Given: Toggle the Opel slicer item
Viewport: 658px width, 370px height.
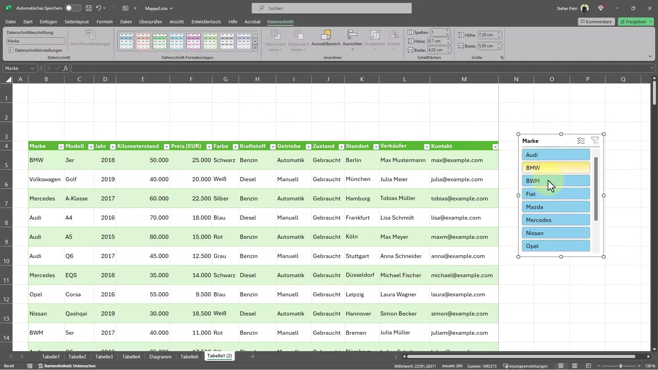Looking at the screenshot, I should pos(556,246).
